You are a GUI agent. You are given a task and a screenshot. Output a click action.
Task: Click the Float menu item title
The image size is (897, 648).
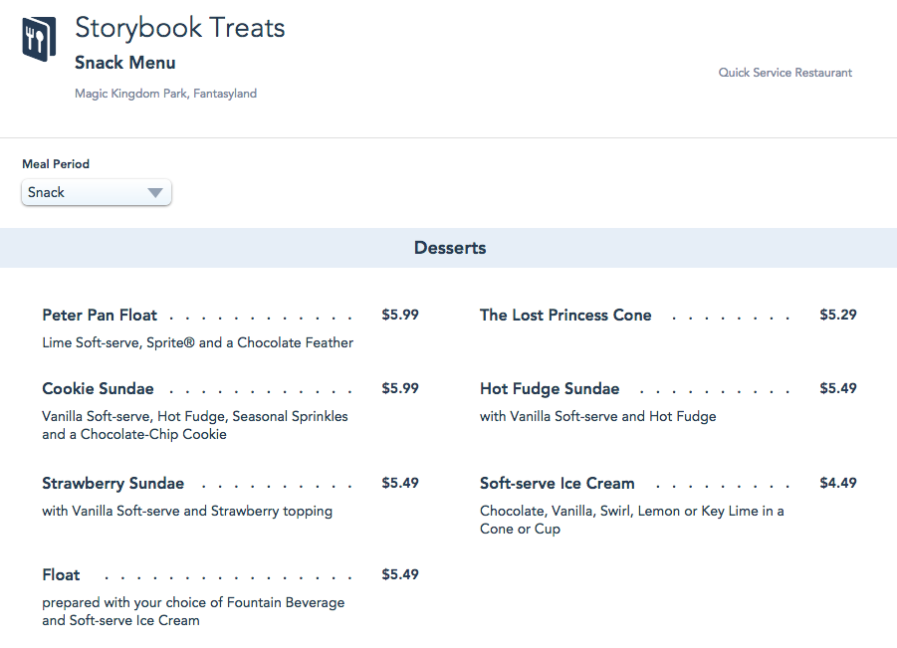point(61,574)
